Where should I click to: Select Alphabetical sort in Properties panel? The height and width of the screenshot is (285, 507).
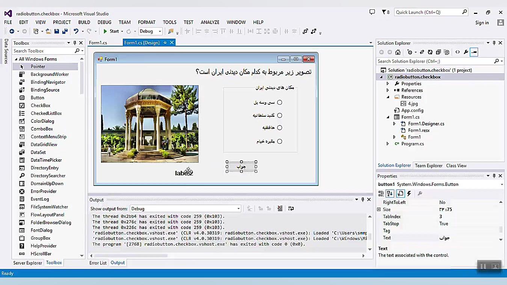(390, 193)
